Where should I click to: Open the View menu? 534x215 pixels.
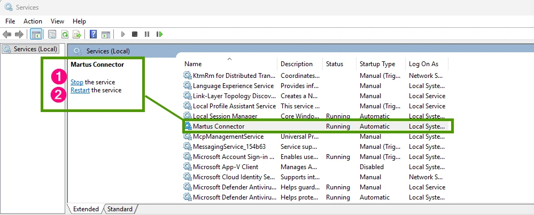point(57,21)
